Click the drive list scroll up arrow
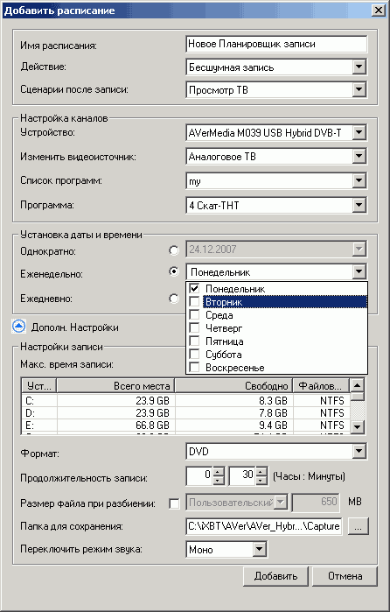The width and height of the screenshot is (390, 612). pyautogui.click(x=358, y=385)
